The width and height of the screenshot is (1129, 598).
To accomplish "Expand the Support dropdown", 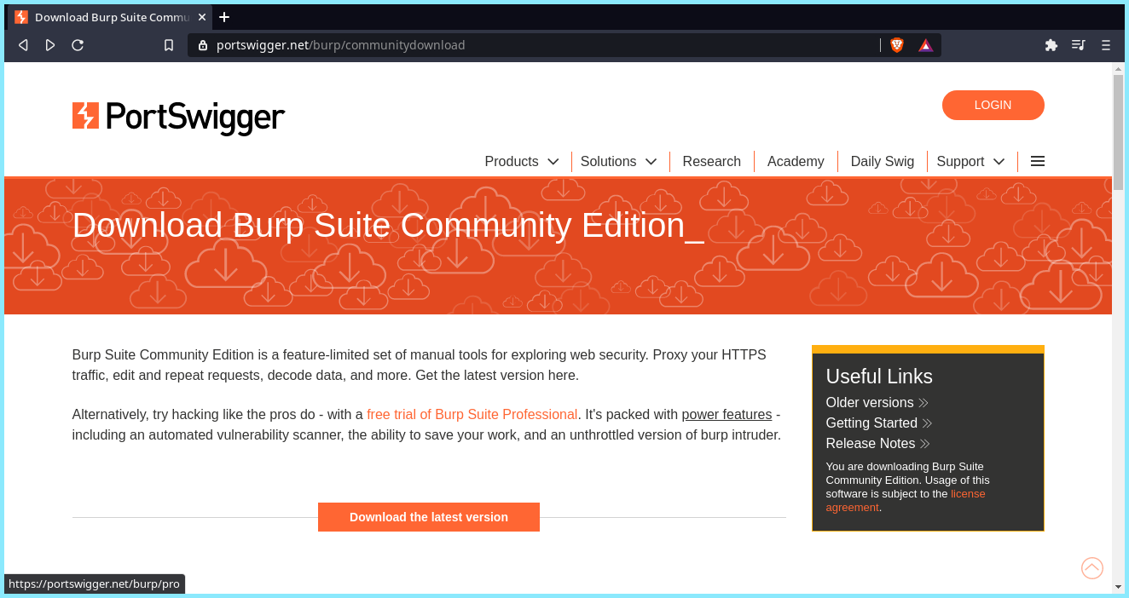I will [x=970, y=161].
